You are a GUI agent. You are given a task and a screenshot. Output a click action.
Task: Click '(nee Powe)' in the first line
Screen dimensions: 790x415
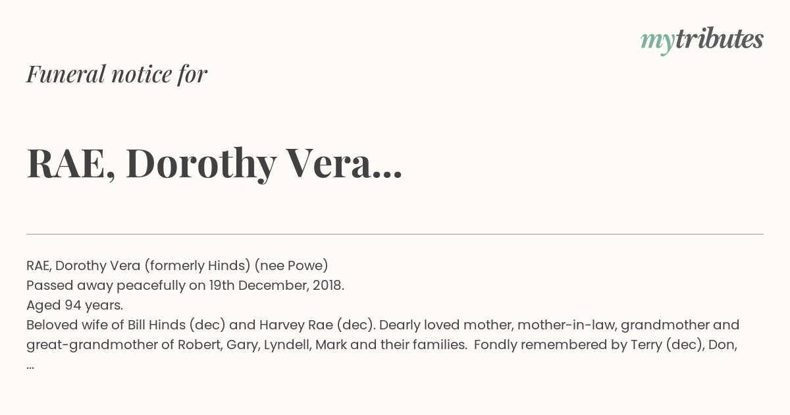(x=291, y=265)
